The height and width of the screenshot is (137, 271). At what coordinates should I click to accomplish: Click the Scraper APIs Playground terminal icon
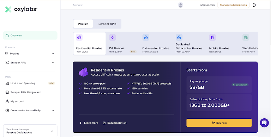[7, 92]
